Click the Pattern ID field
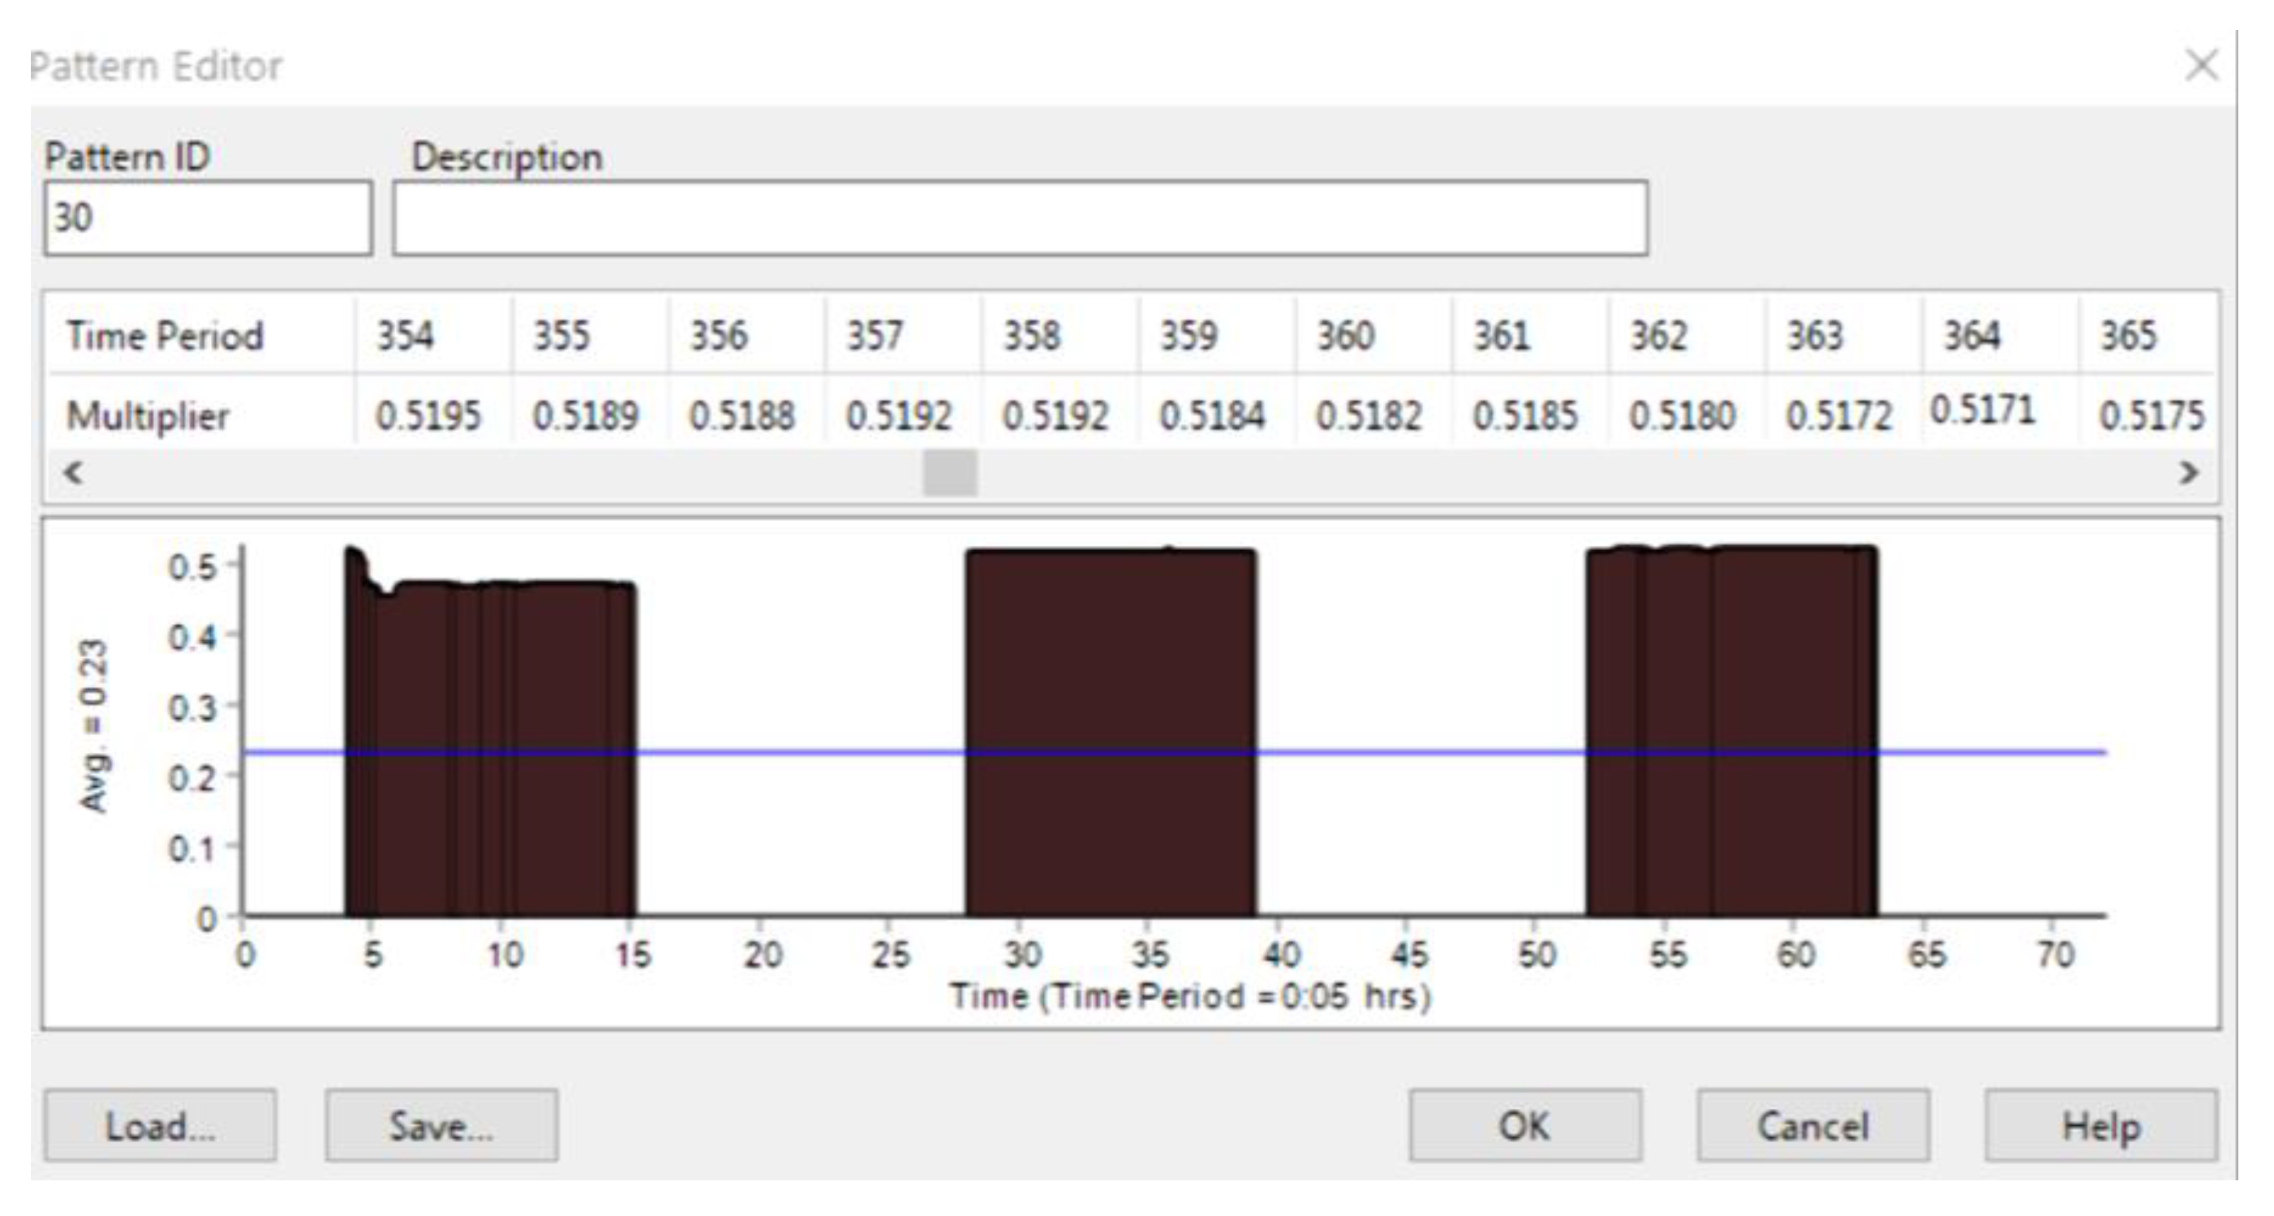The width and height of the screenshot is (2274, 1216). tap(208, 218)
